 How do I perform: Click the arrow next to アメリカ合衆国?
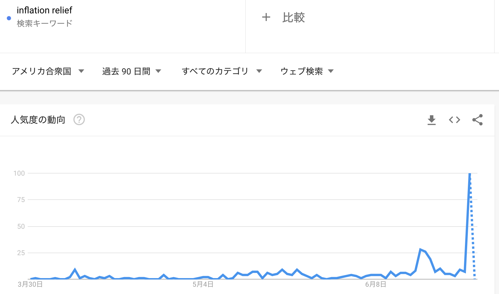pos(81,71)
